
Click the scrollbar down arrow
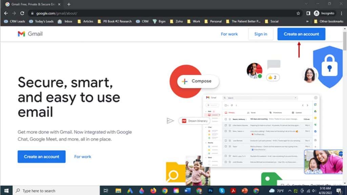click(x=345, y=183)
